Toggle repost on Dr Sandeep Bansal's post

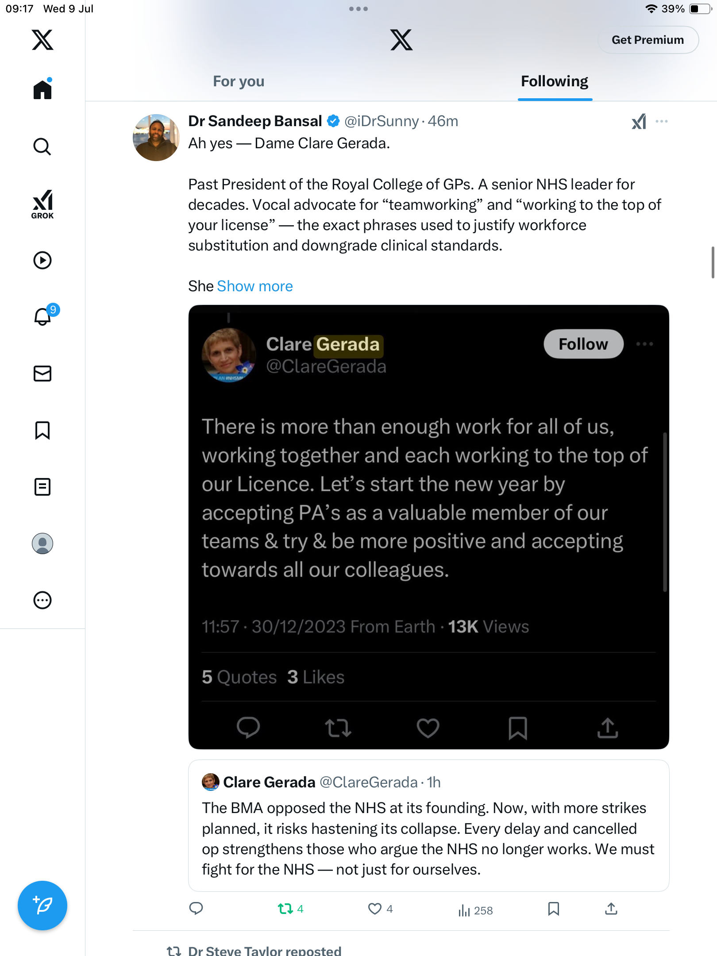tap(290, 909)
